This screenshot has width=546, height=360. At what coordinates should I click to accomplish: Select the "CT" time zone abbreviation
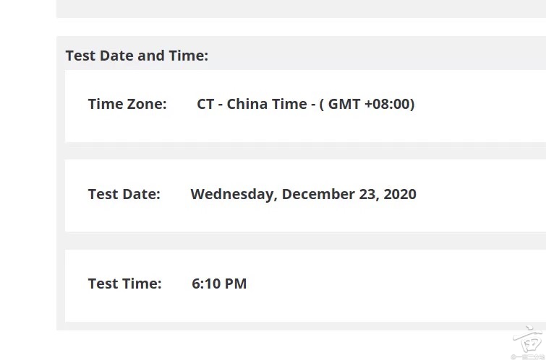tap(205, 104)
